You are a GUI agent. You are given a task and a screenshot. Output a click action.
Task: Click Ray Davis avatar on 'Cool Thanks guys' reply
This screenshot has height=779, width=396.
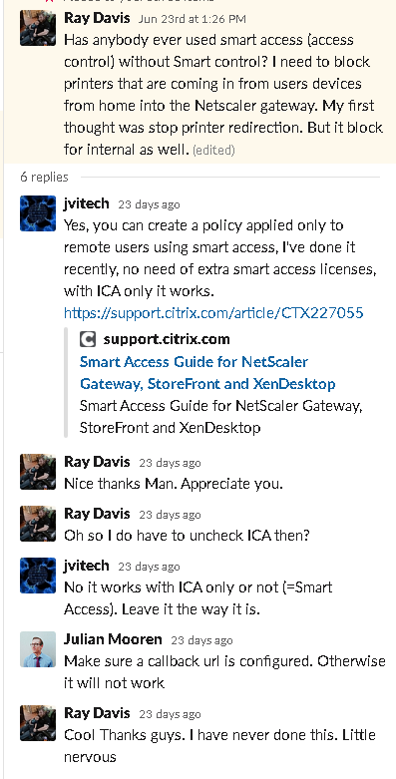click(x=38, y=723)
